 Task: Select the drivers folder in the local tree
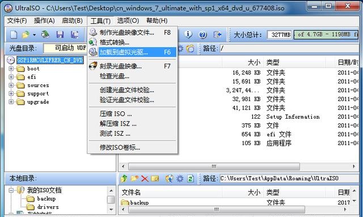click(48, 207)
